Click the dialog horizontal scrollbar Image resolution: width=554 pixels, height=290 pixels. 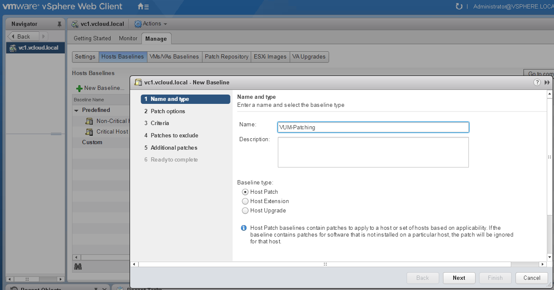tap(325, 264)
